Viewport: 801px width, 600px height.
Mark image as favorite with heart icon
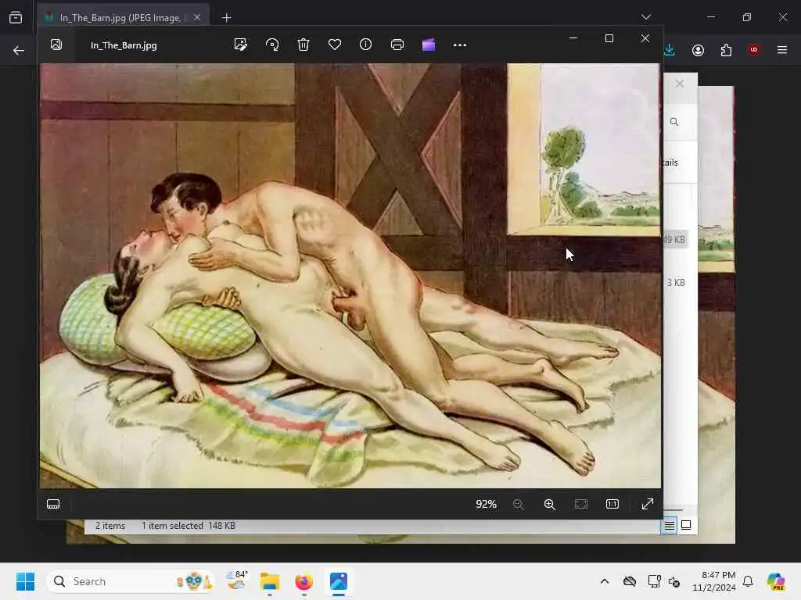coord(335,45)
